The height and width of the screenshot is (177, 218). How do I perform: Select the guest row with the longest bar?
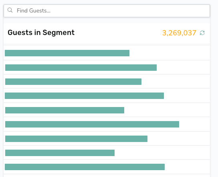[107, 124]
